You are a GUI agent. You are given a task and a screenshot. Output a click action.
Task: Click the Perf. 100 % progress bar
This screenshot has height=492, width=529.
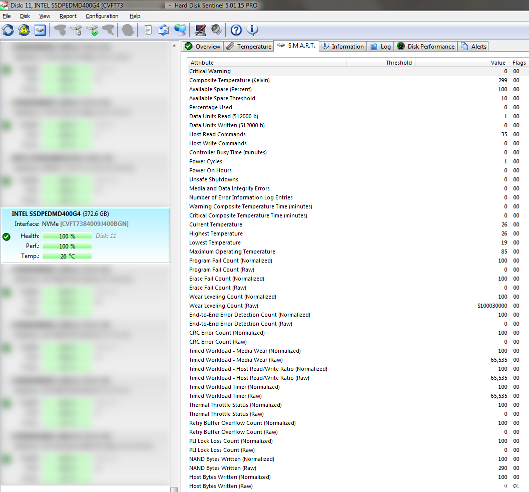(67, 246)
